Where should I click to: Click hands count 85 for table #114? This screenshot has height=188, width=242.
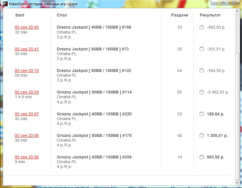(179, 92)
